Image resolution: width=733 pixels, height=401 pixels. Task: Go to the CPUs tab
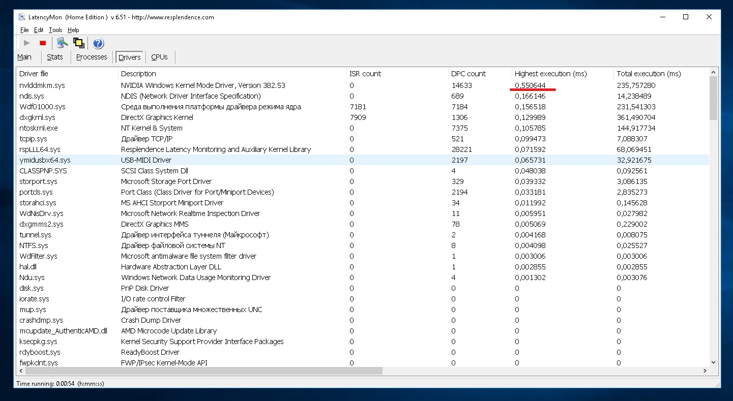(x=159, y=57)
